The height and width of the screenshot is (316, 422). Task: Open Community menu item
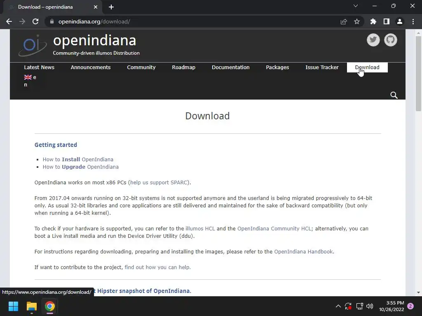point(141,67)
